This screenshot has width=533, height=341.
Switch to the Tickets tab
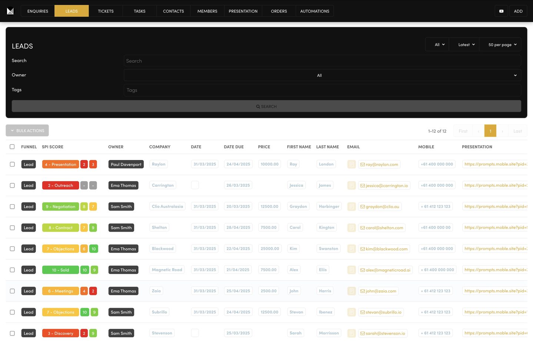(106, 11)
